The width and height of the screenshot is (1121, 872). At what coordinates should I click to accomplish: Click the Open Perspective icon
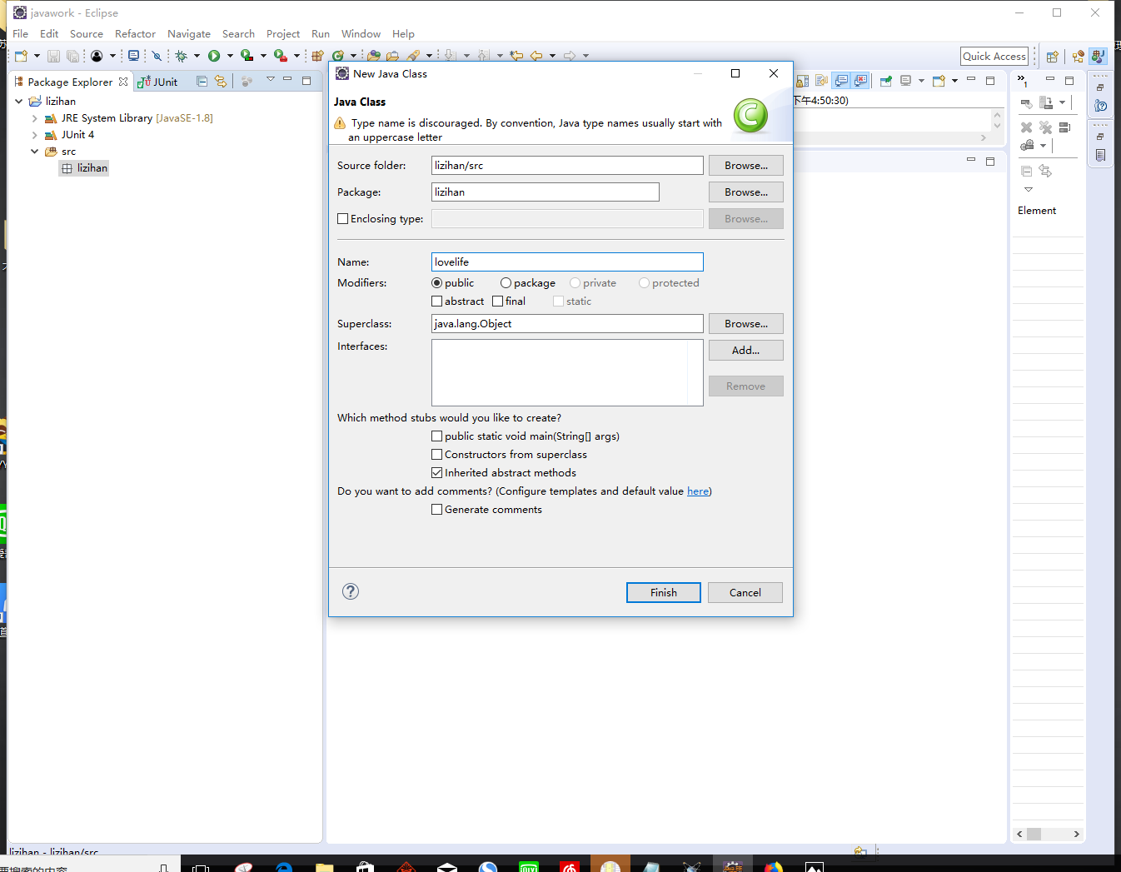[1053, 57]
